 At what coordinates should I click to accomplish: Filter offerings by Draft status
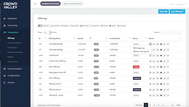[x=46, y=26]
